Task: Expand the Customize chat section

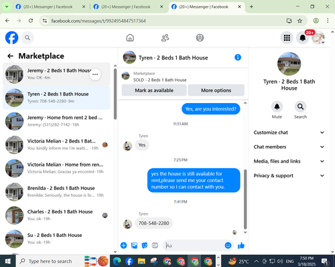Action: point(289,132)
